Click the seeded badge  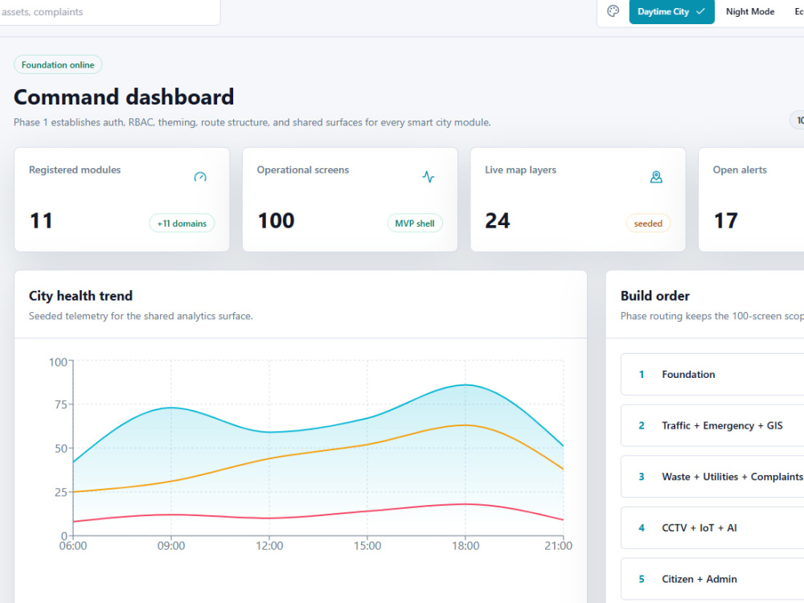[648, 223]
